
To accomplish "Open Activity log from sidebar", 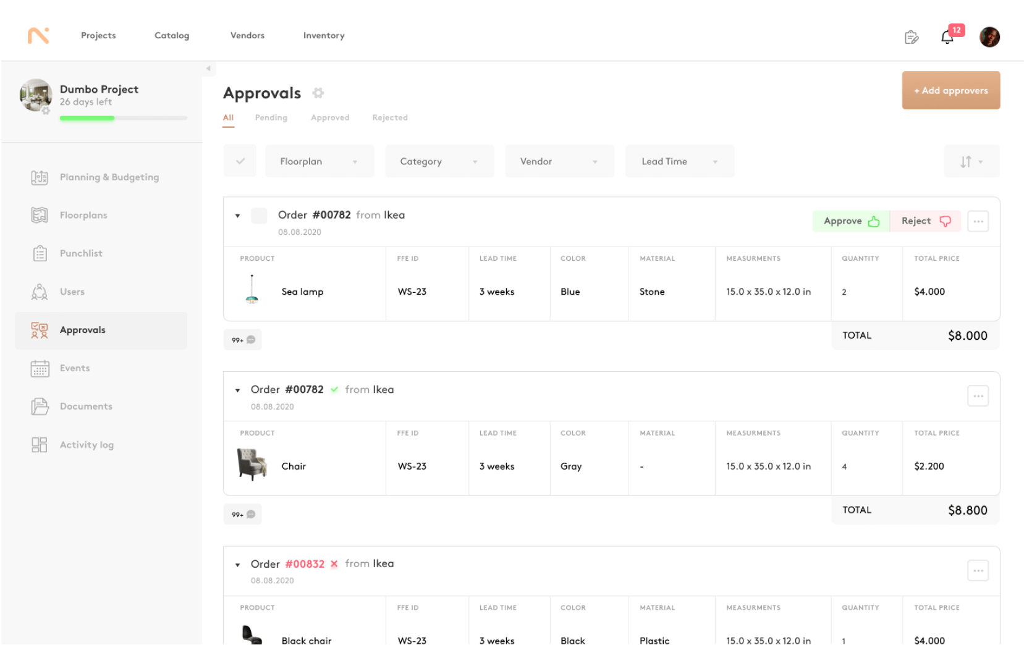I will [86, 445].
